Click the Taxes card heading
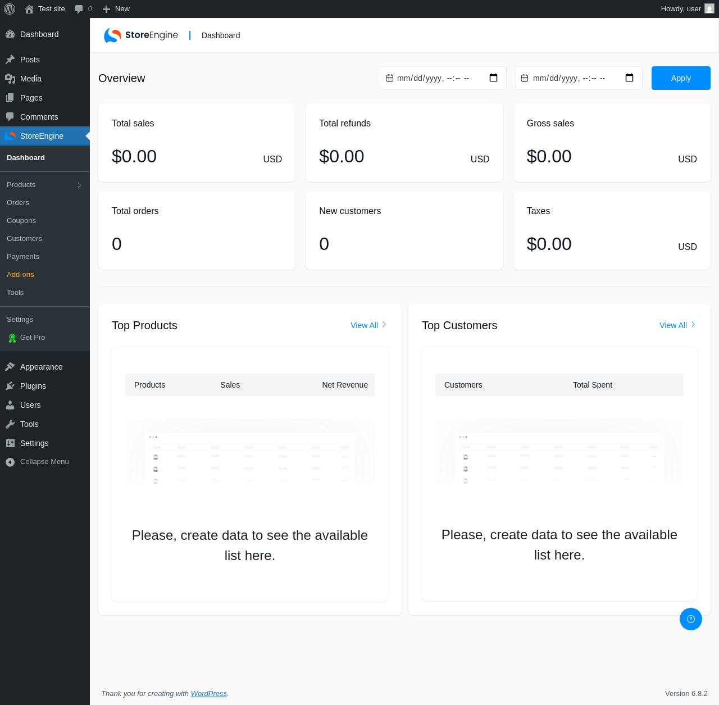Screen dimensions: 719x705 click(538, 211)
